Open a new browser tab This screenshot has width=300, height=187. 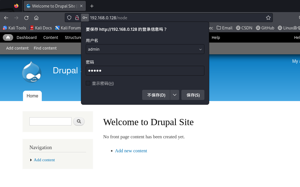[x=92, y=6]
